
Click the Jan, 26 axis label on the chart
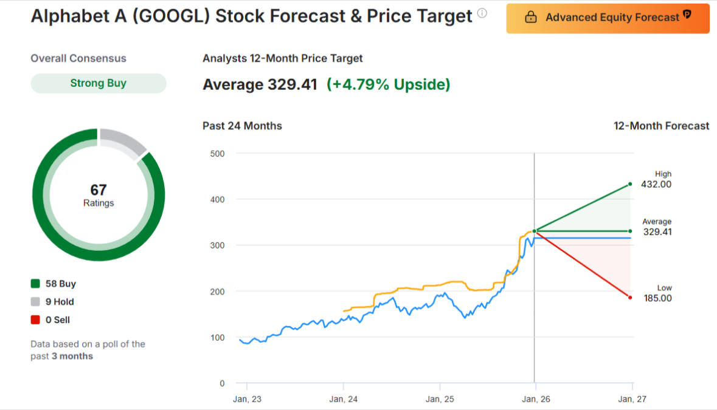click(535, 399)
